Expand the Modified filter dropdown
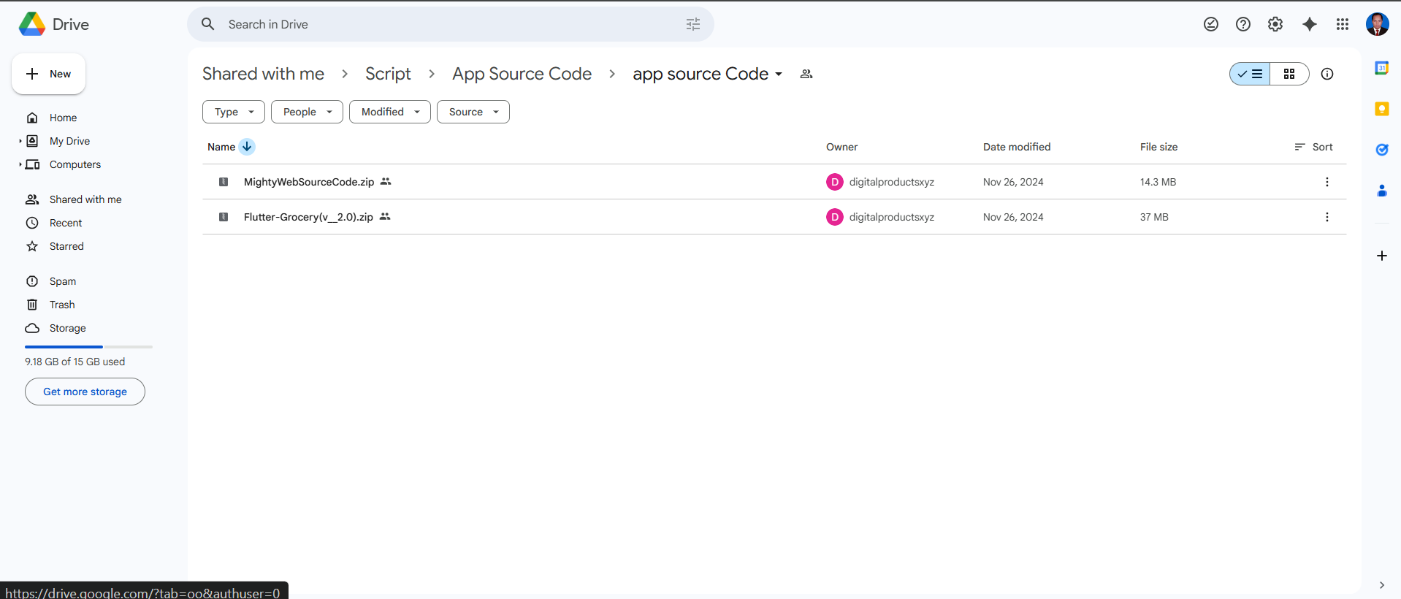 pyautogui.click(x=389, y=112)
